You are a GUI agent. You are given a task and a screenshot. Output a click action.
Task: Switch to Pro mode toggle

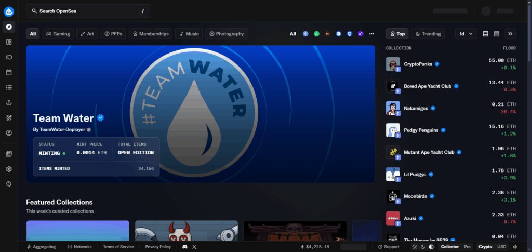pyautogui.click(x=467, y=247)
